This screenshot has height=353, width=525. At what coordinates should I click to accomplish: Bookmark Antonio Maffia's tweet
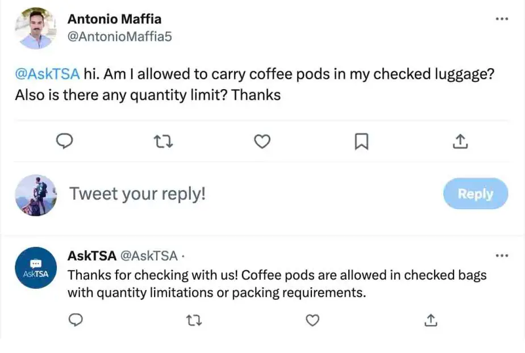[361, 141]
